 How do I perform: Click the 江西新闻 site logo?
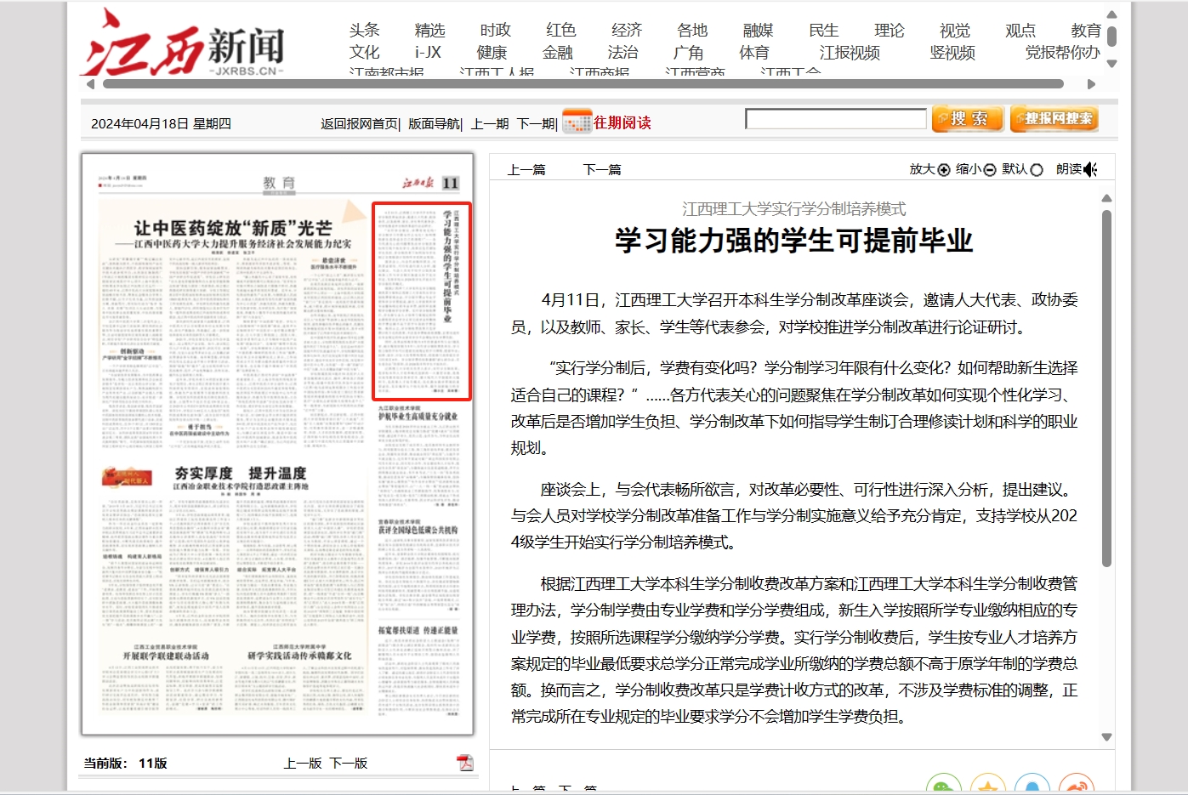point(183,44)
